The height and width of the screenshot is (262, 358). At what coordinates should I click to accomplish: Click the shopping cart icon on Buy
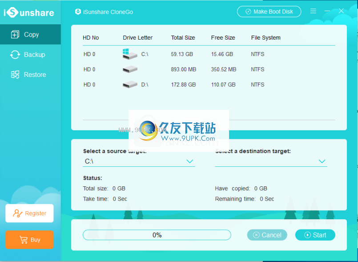(x=23, y=240)
